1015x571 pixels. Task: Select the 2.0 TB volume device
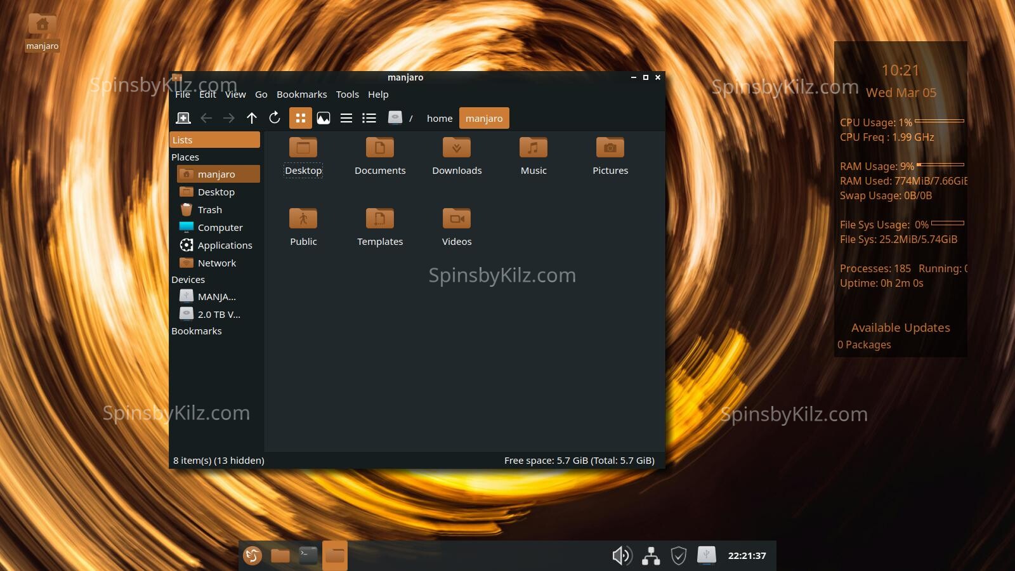point(218,314)
